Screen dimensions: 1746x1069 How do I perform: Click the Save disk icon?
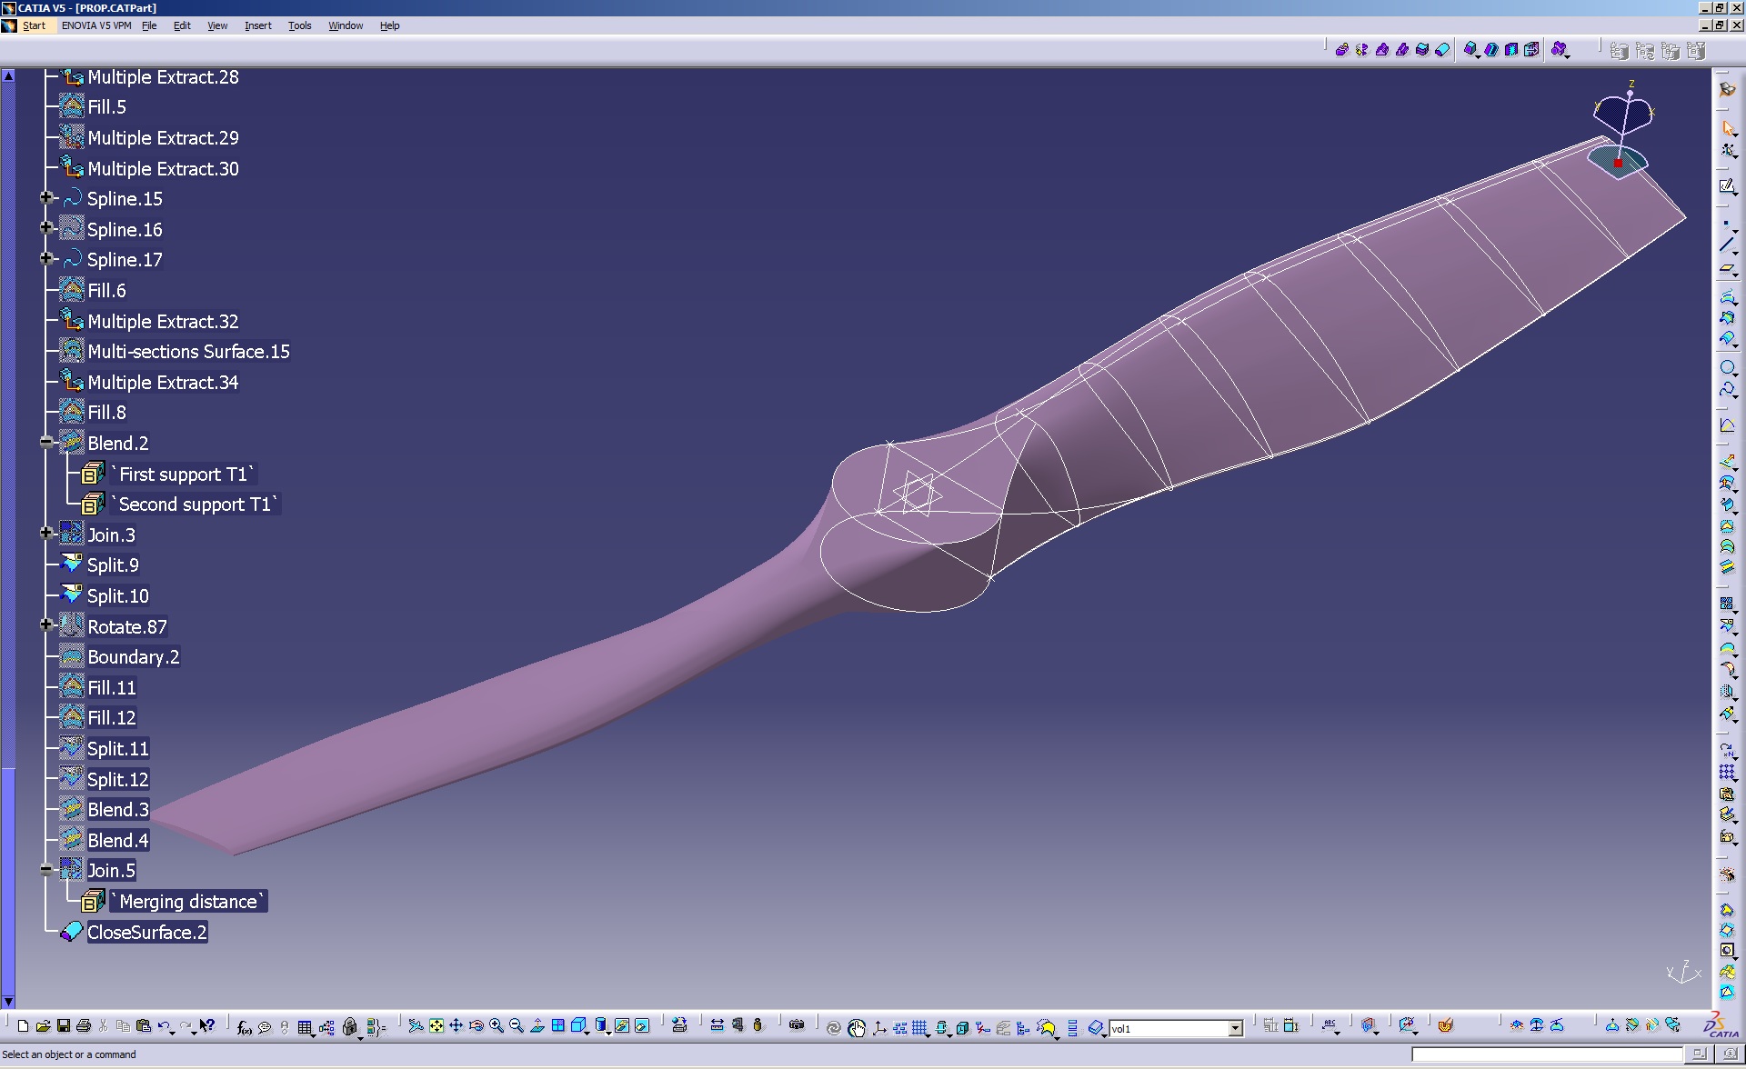tap(64, 1026)
